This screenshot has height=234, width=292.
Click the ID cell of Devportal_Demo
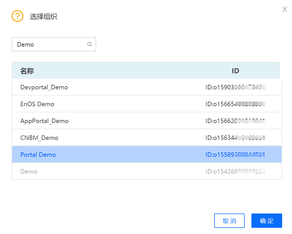click(235, 87)
